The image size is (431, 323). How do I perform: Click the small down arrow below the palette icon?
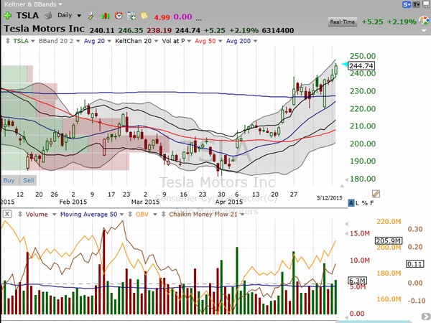pos(424,30)
